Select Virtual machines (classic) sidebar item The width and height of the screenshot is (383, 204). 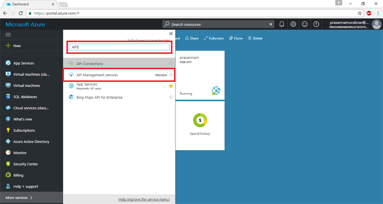[x=31, y=74]
